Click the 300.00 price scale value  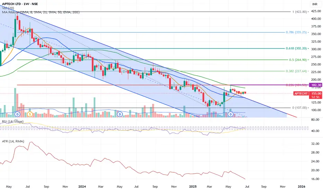pos(316,49)
